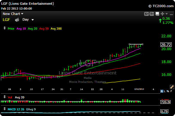Click the 0.36 net change value
This screenshot has height=116, width=175.
(166, 19)
